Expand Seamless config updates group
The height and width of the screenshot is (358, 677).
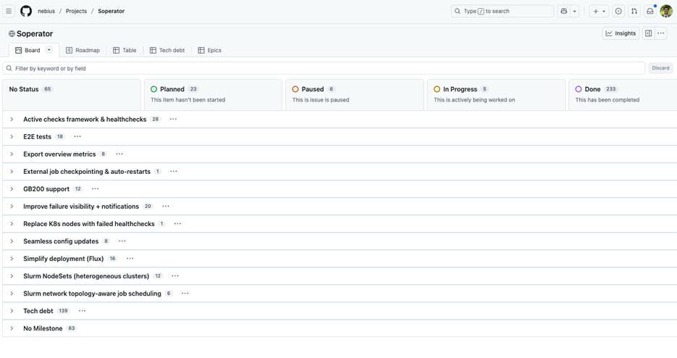click(12, 241)
